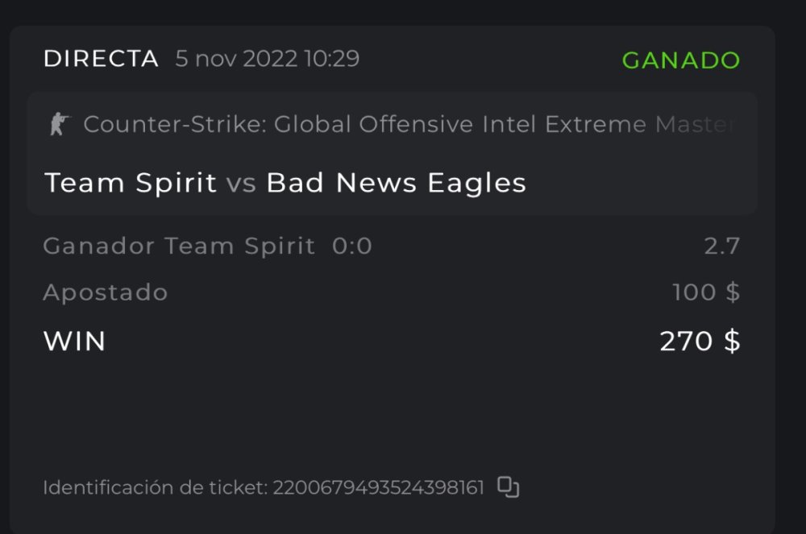Click the WIN label
806x534 pixels.
(x=74, y=342)
